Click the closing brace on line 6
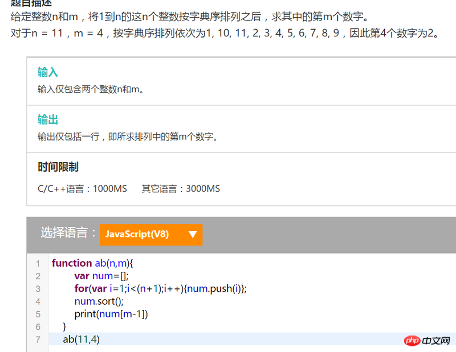456x352 pixels. coord(64,327)
